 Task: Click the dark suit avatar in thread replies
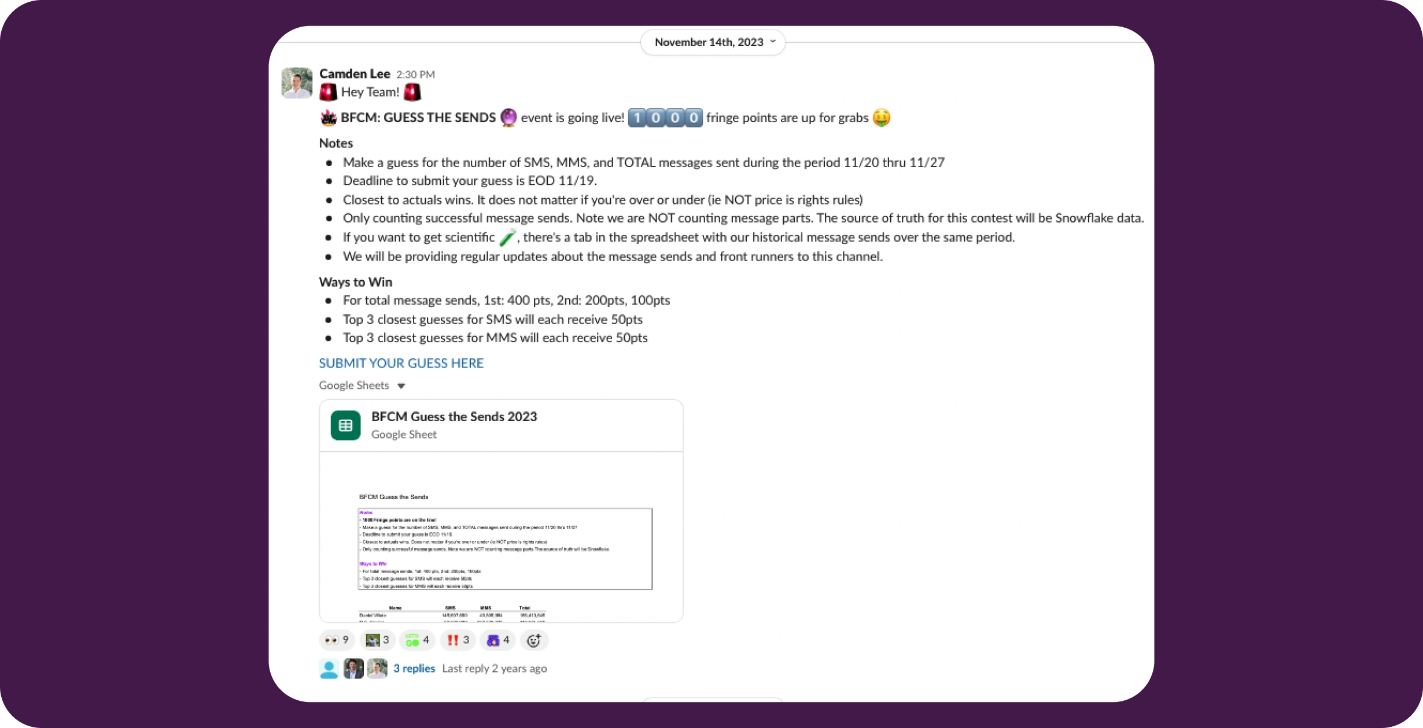pyautogui.click(x=353, y=668)
